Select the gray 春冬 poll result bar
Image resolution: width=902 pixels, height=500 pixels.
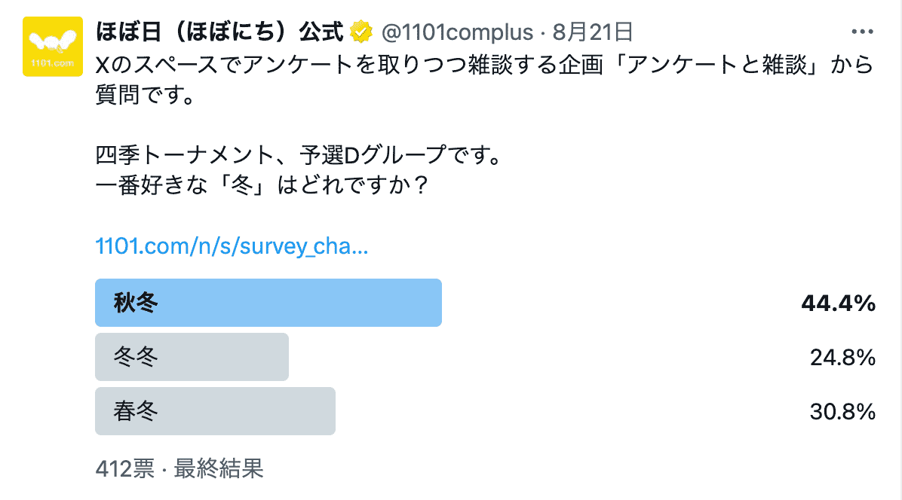(215, 411)
